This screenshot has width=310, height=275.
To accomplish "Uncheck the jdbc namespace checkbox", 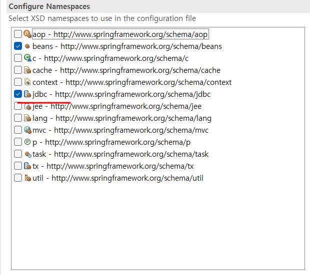I will point(18,94).
